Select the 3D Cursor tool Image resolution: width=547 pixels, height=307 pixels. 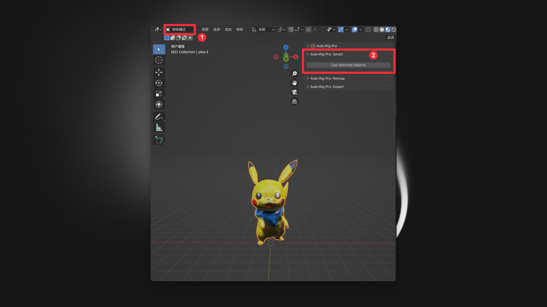point(159,59)
